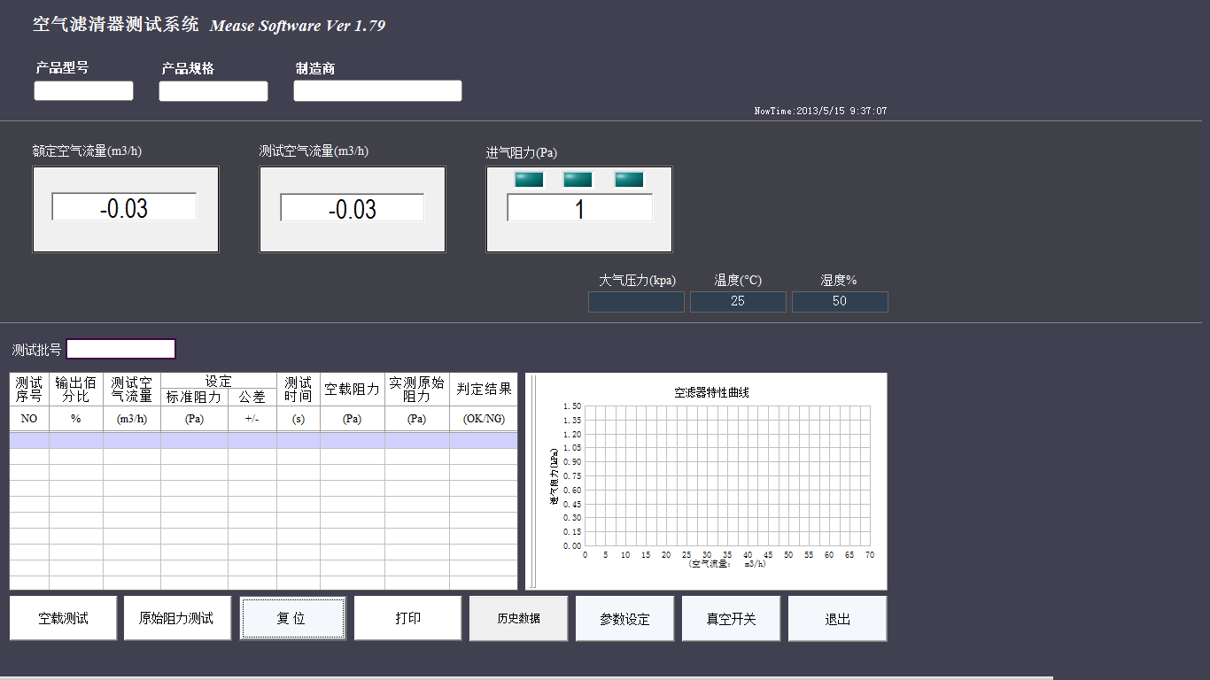The image size is (1210, 680).
Task: Click the 温度 field showing 25
Action: pyautogui.click(x=738, y=302)
